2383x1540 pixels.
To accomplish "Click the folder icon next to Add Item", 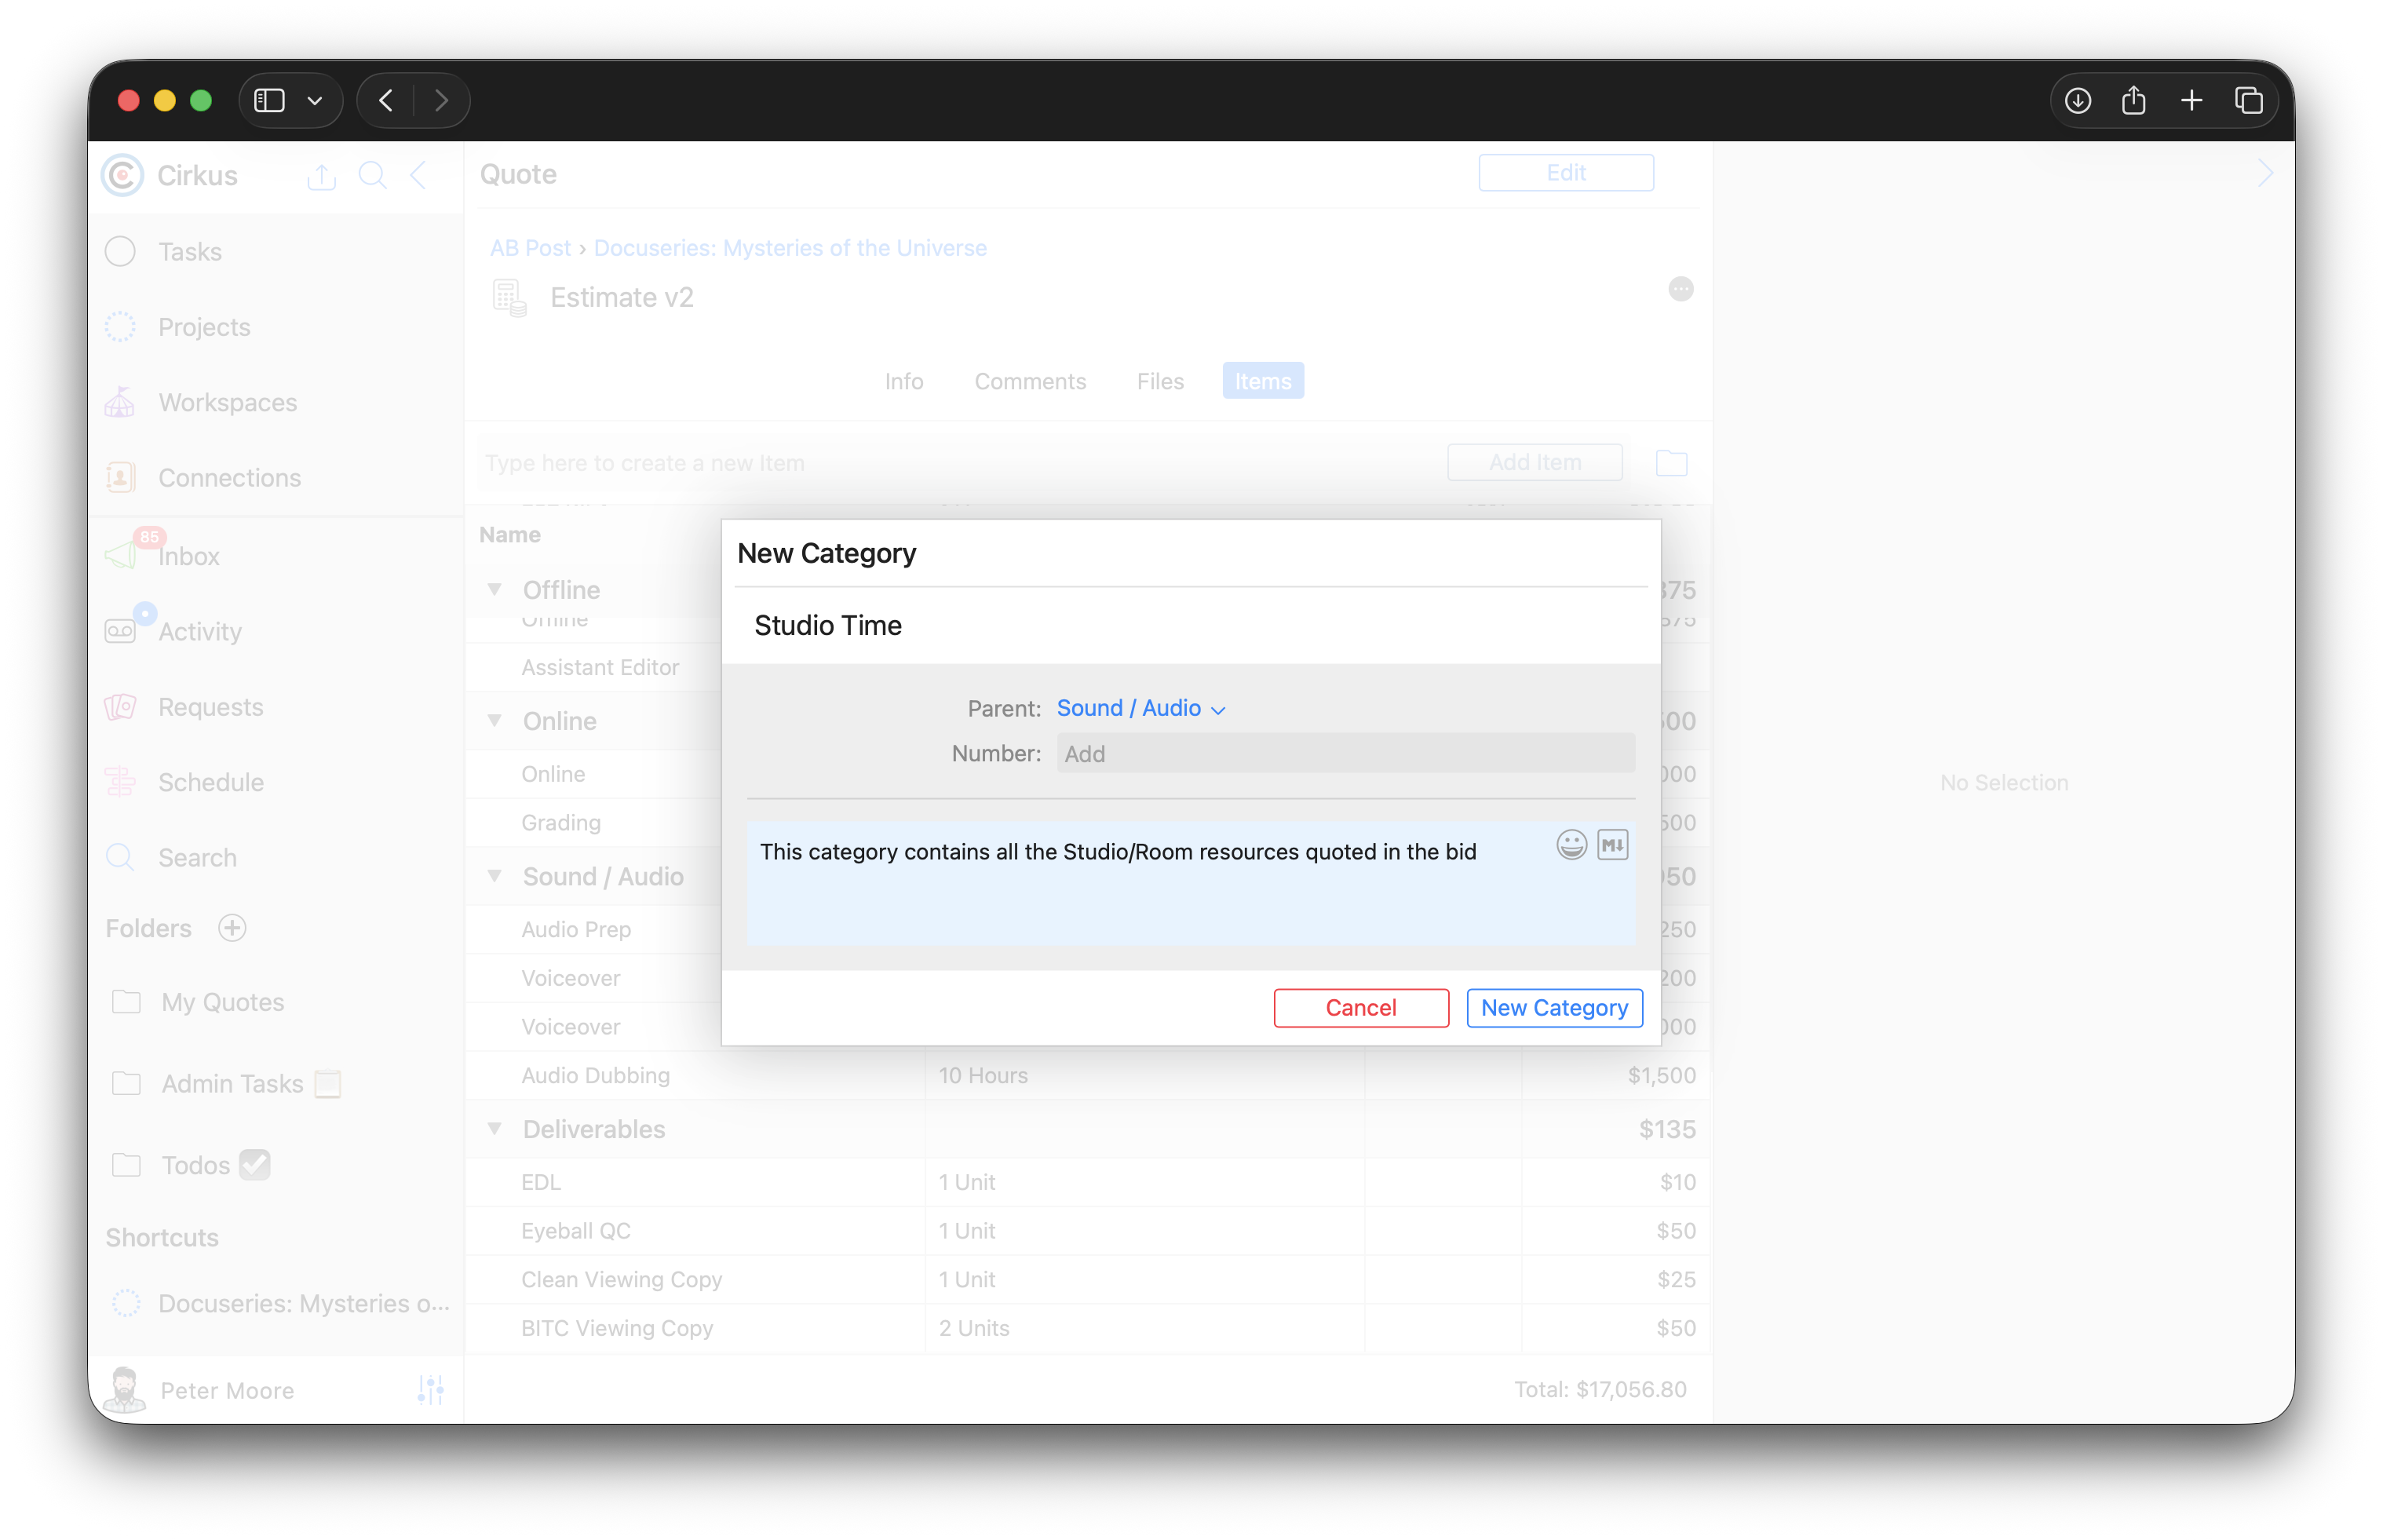I will (1671, 463).
